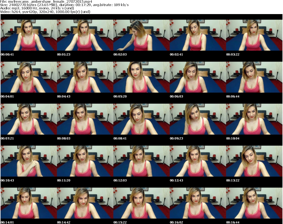Image resolution: width=283 pixels, height=224 pixels.
Task: Click the 00:16:44 timestamp label
Action: point(233,222)
